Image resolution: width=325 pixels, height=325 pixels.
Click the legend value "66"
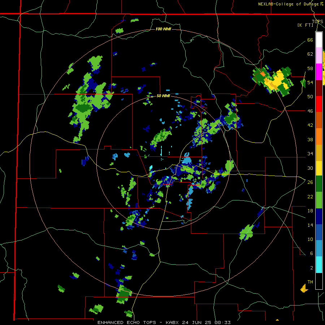[310, 40]
